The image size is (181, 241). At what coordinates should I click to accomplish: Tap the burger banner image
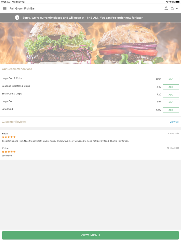tap(90, 43)
